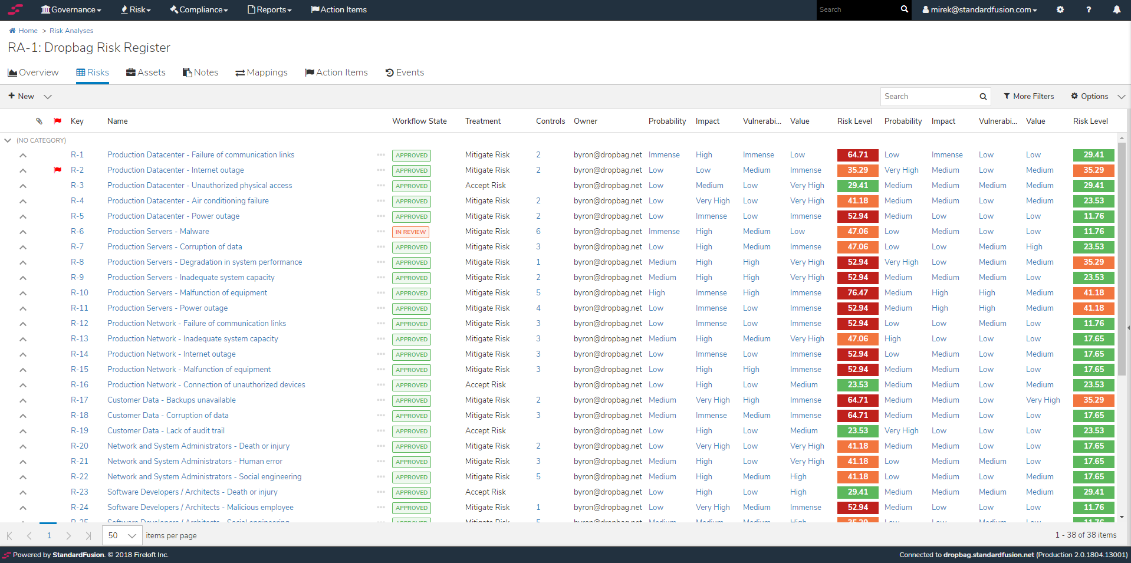Image resolution: width=1131 pixels, height=563 pixels.
Task: Click the grid Search input field
Action: click(929, 97)
